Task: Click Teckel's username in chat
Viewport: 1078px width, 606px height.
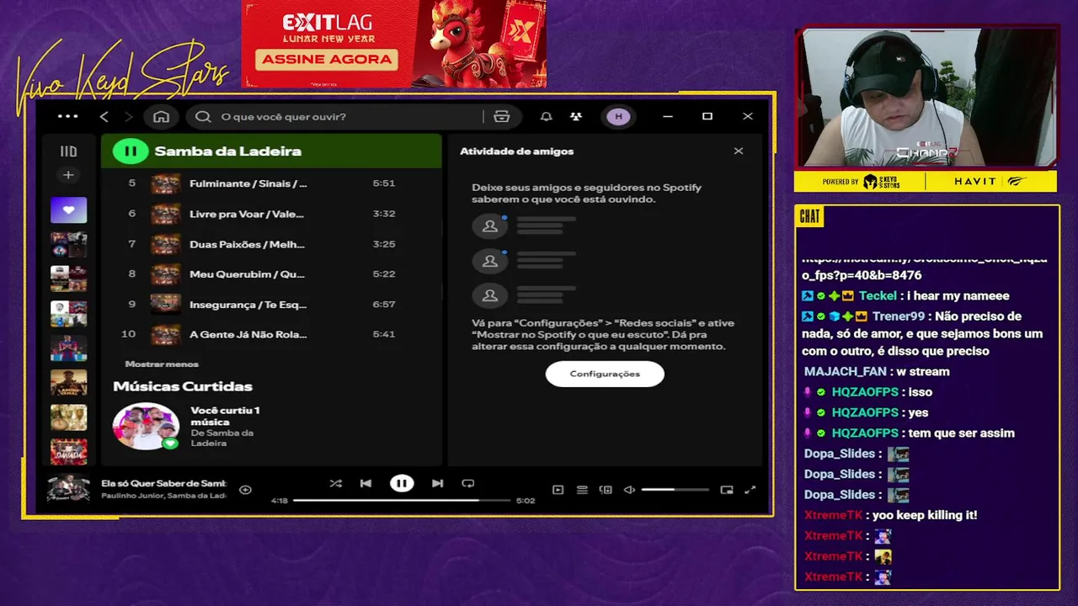Action: click(877, 295)
